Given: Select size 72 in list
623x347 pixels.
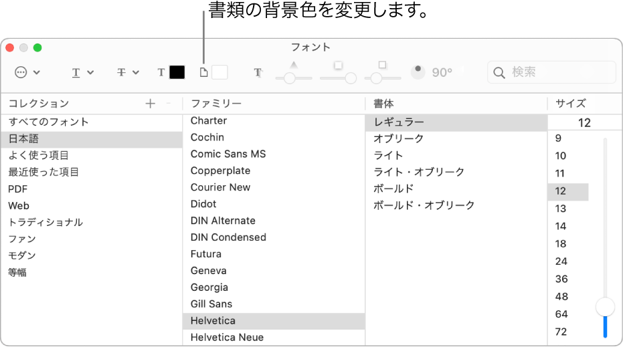Looking at the screenshot, I should click(x=568, y=332).
